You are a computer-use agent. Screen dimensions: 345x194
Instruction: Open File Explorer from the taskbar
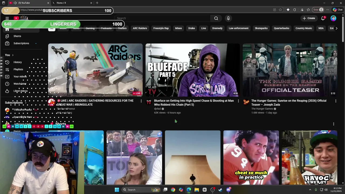[x=197, y=190]
